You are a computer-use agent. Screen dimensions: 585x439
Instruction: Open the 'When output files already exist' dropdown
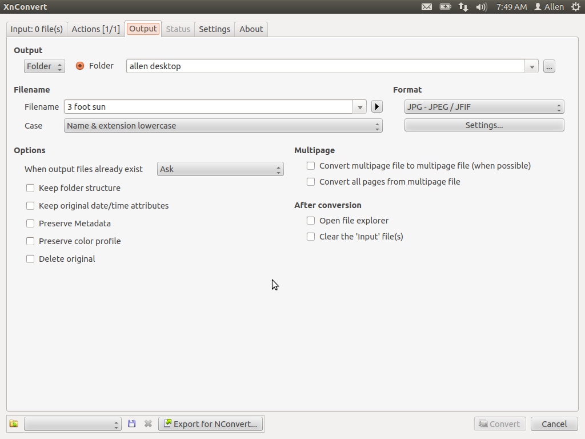tap(221, 169)
